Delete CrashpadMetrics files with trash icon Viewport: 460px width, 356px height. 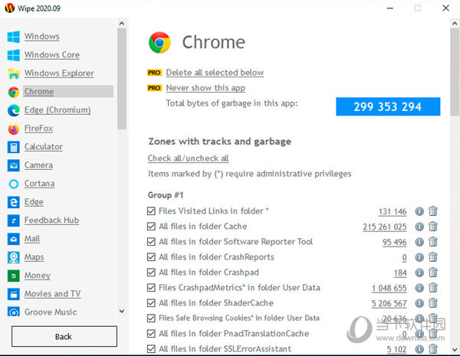(x=433, y=288)
